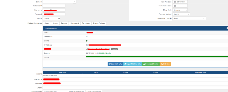Click the Terminate module command
This screenshot has width=228, height=92.
point(86,23)
